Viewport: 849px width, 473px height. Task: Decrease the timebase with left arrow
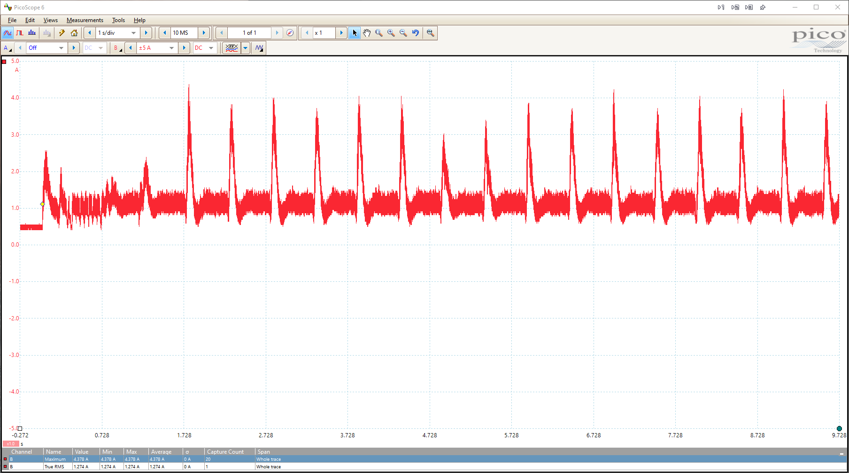[90, 33]
